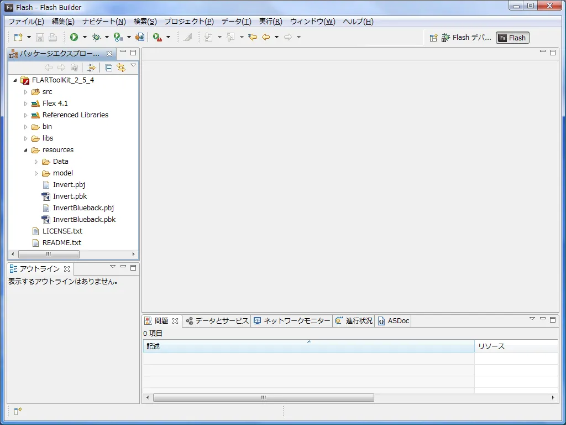This screenshot has width=566, height=425.
Task: Click the Open Perspective icon
Action: tap(433, 38)
